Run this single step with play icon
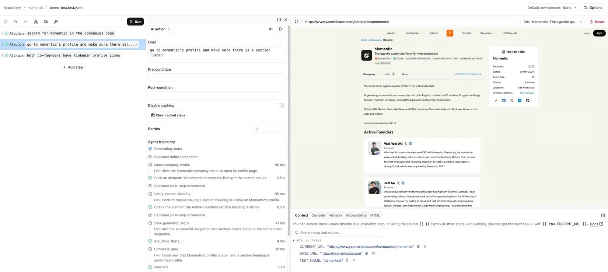The image size is (608, 272). tap(281, 29)
